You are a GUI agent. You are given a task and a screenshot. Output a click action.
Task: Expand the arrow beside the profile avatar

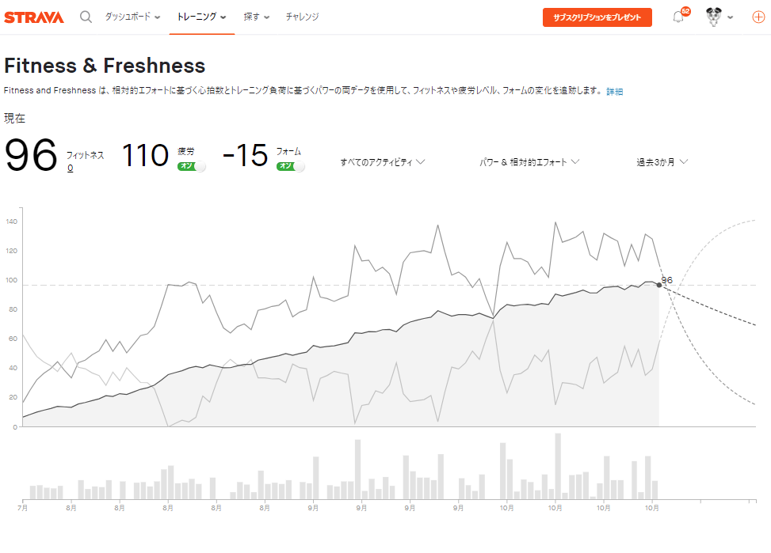click(730, 17)
